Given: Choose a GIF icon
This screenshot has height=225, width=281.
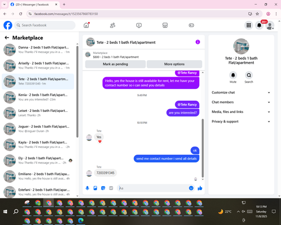Looking at the screenshot, I should point(111,188).
